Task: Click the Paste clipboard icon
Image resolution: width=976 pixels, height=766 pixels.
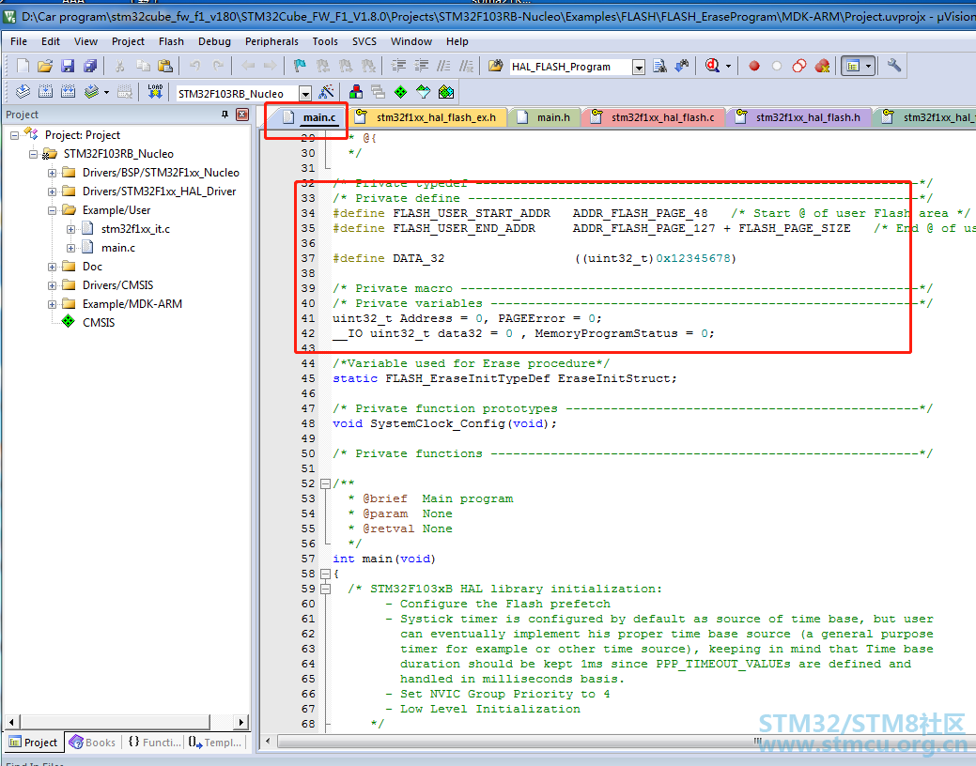Action: coord(165,66)
